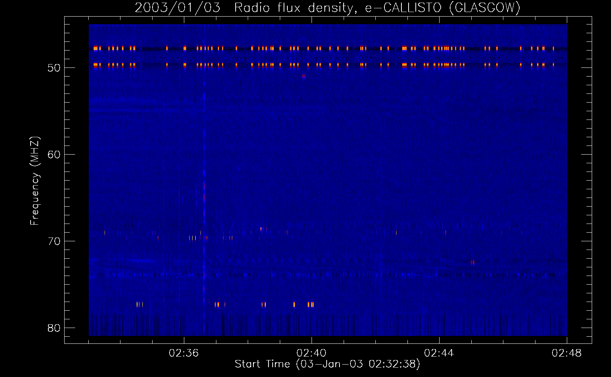This screenshot has width=611, height=377.
Task: Click the 80 frequency tick label
Action: [54, 328]
